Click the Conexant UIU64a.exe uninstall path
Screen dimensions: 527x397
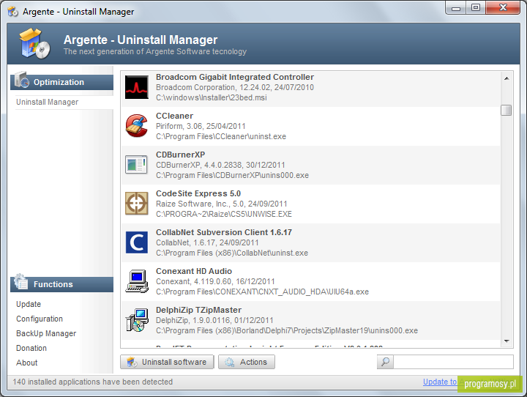point(262,292)
